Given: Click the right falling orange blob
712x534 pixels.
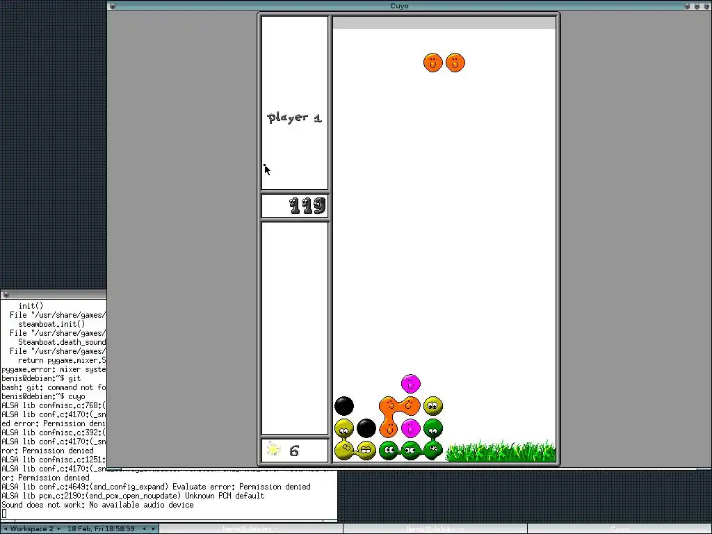Looking at the screenshot, I should [455, 63].
